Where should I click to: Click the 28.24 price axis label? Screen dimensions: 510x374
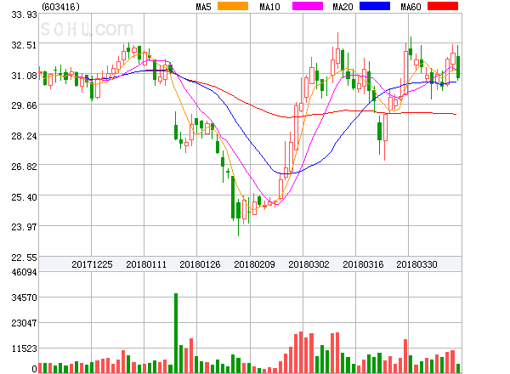pos(24,136)
